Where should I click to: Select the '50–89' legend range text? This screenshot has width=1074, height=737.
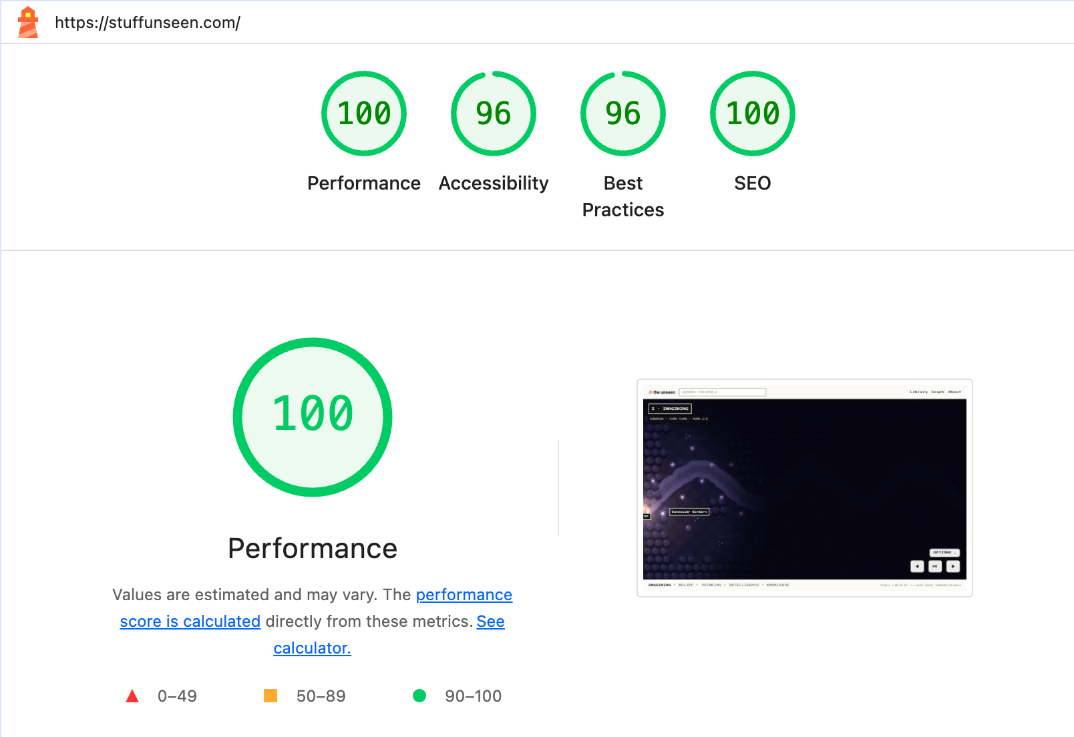321,696
